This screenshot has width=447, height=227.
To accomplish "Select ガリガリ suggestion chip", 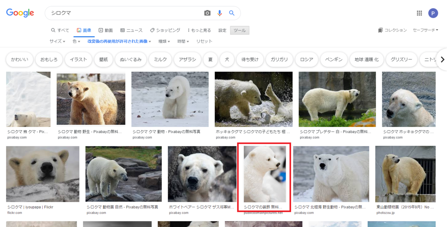I will pyautogui.click(x=279, y=59).
